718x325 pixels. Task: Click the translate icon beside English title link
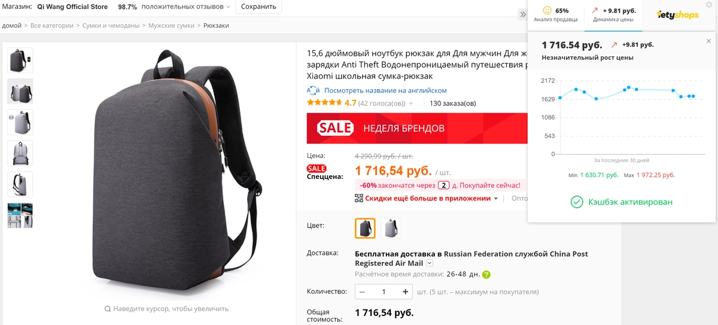(x=313, y=90)
